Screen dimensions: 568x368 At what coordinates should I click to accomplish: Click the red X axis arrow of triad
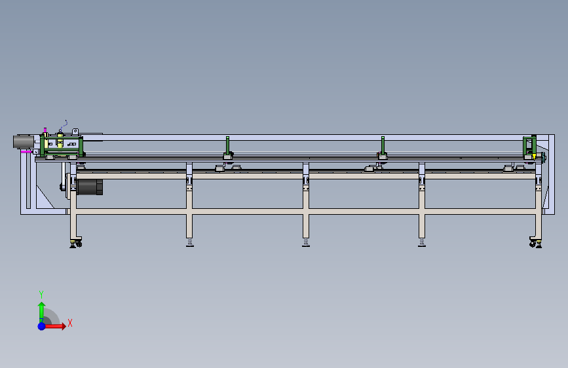pyautogui.click(x=55, y=326)
